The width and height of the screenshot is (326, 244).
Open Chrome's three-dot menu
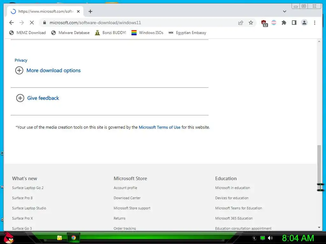315,23
